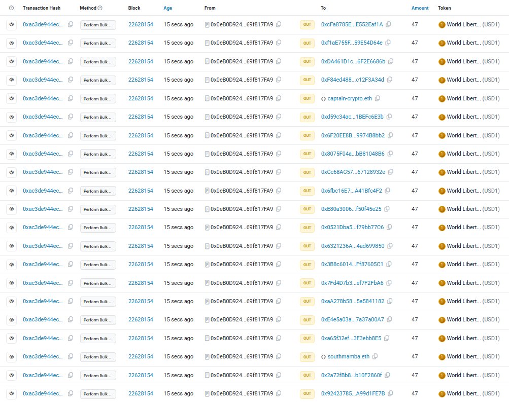Preview transaction in row to southmamba.eth
This screenshot has height=402, width=509.
[11, 356]
